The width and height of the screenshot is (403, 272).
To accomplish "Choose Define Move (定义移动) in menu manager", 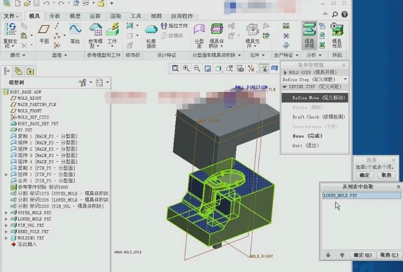I will tap(315, 98).
